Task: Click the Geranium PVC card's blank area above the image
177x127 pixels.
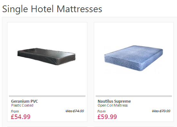Action: (x=47, y=34)
